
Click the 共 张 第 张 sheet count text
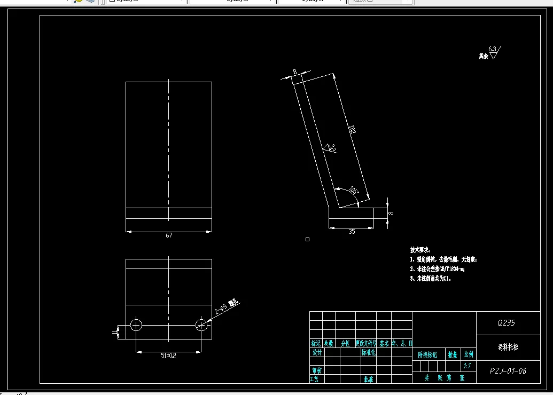point(445,378)
